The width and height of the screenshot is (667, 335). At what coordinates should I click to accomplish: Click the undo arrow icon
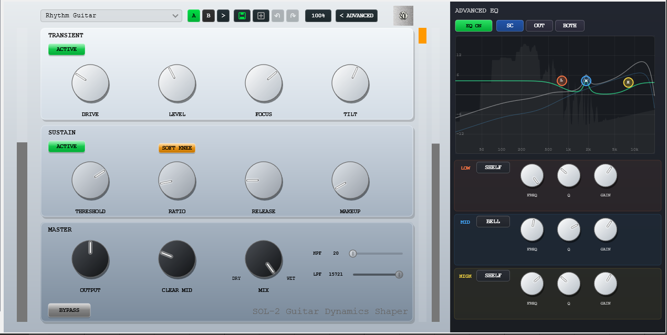pyautogui.click(x=277, y=16)
